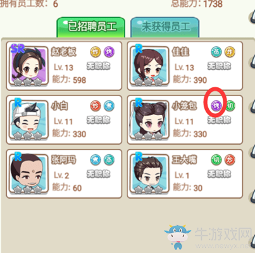
Task: Select 佳佳's employee portrait
Action: click(149, 66)
